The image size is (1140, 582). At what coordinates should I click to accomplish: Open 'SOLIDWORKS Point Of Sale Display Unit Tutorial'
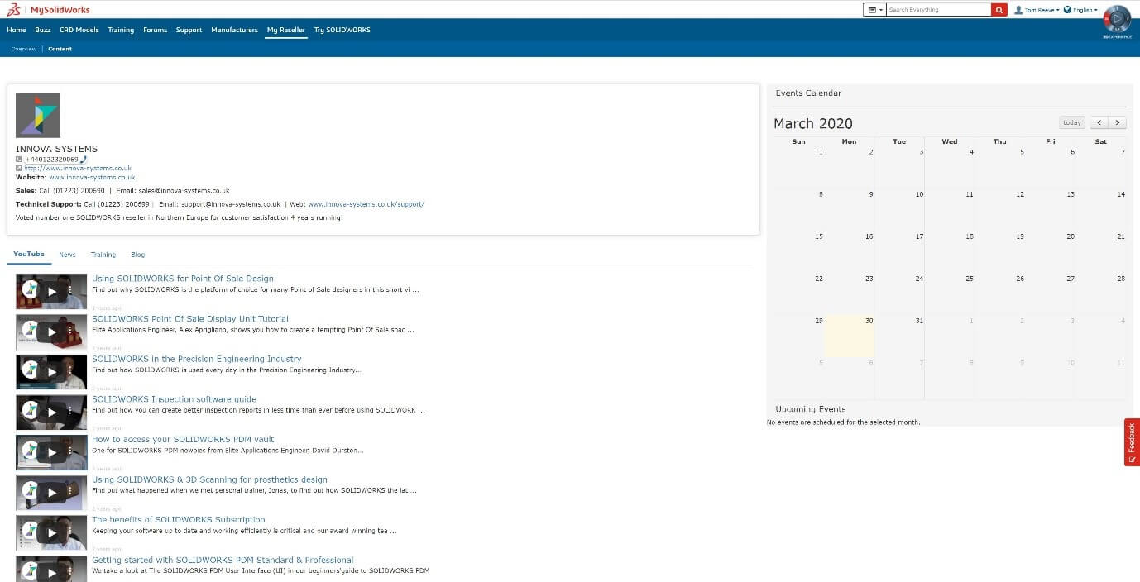click(190, 319)
